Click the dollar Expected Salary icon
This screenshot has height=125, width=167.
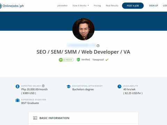click(17, 86)
